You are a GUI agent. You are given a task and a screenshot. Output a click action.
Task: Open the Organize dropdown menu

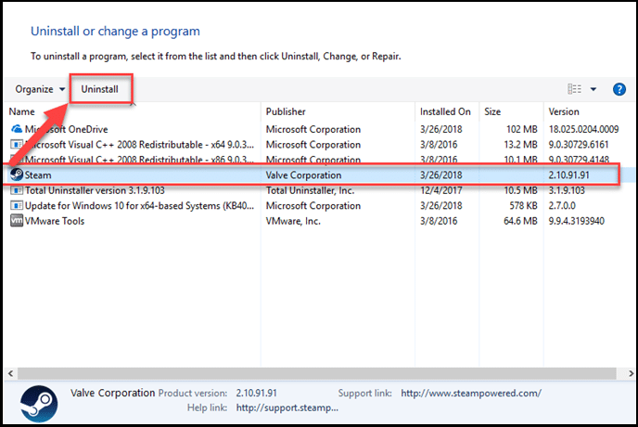click(x=40, y=89)
